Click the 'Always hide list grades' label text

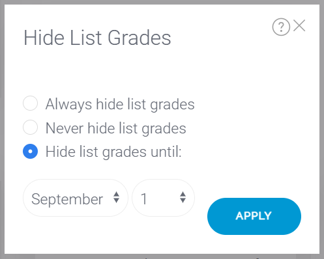(120, 104)
